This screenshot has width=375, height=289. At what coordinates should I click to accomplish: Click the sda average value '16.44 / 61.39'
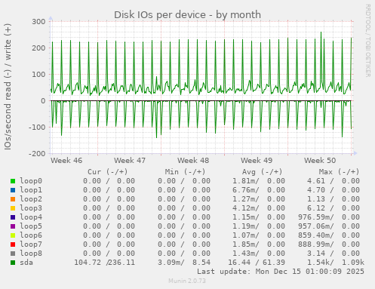(x=257, y=263)
